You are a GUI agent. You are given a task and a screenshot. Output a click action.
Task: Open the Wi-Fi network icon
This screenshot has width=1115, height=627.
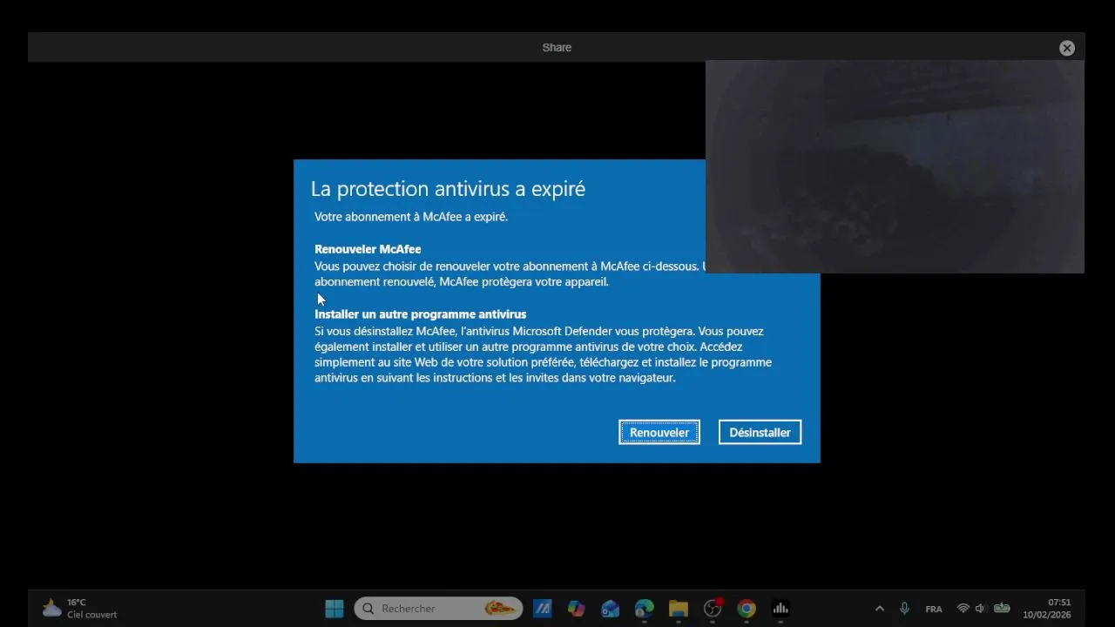point(963,609)
